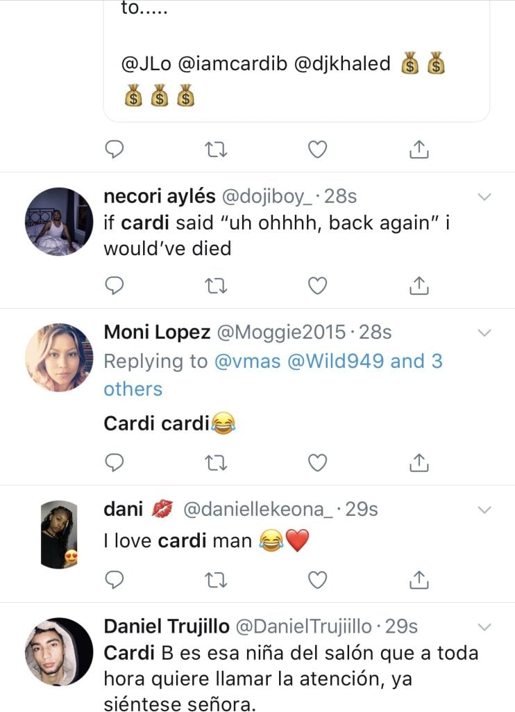Like the top tweet quoting @JLo

317,149
